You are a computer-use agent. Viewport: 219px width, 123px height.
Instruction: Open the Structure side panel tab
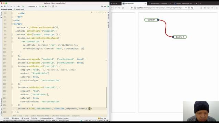tap(1, 102)
